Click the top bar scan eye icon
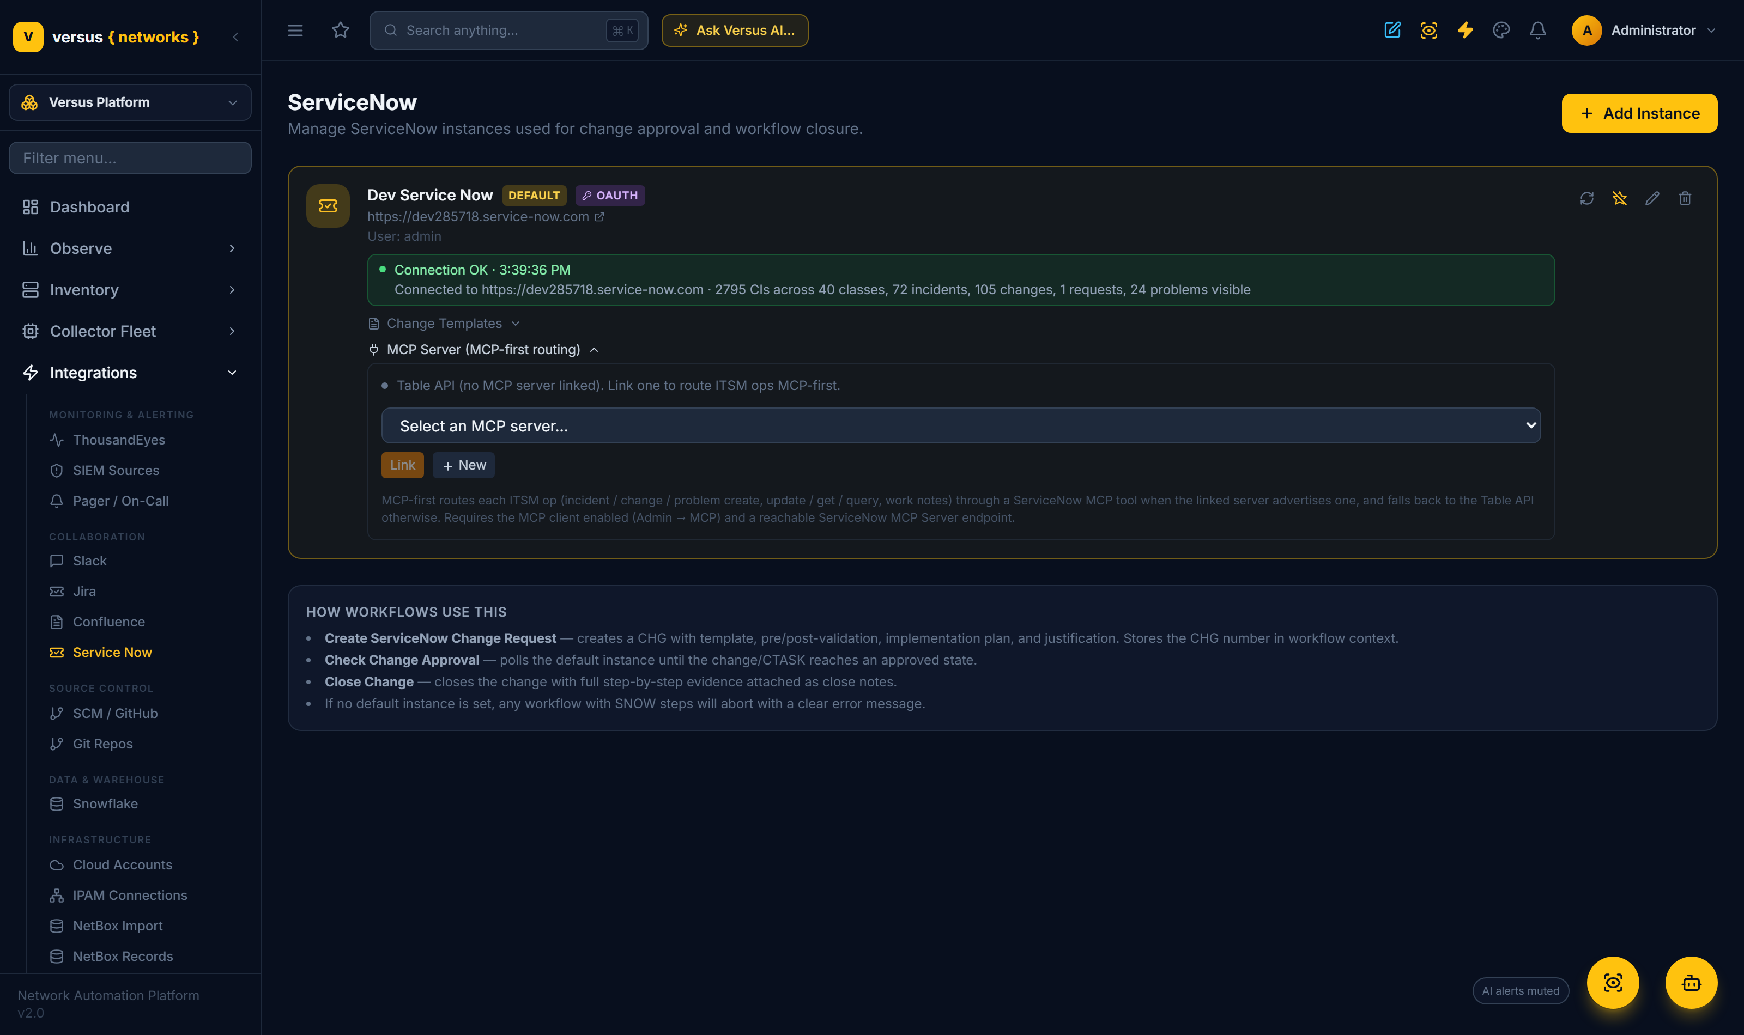Viewport: 1744px width, 1035px height. [1428, 30]
